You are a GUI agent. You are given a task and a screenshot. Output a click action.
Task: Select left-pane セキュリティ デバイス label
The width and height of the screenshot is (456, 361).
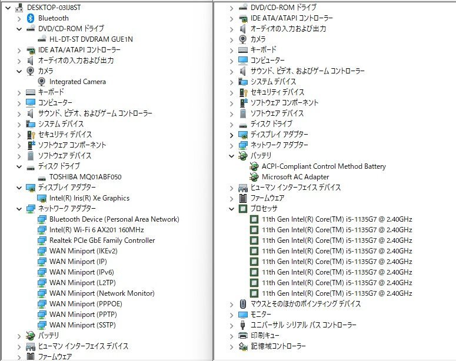pos(65,135)
